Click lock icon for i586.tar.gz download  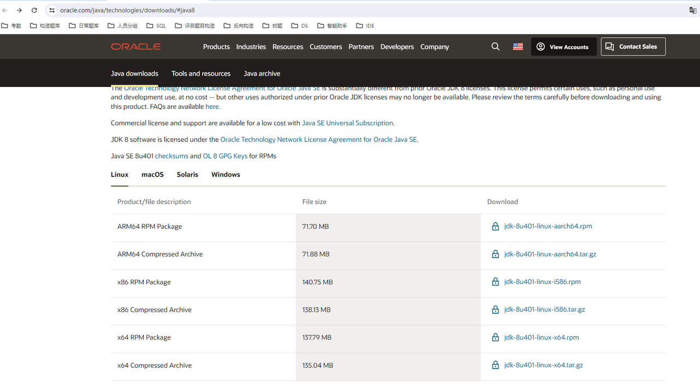tap(495, 310)
